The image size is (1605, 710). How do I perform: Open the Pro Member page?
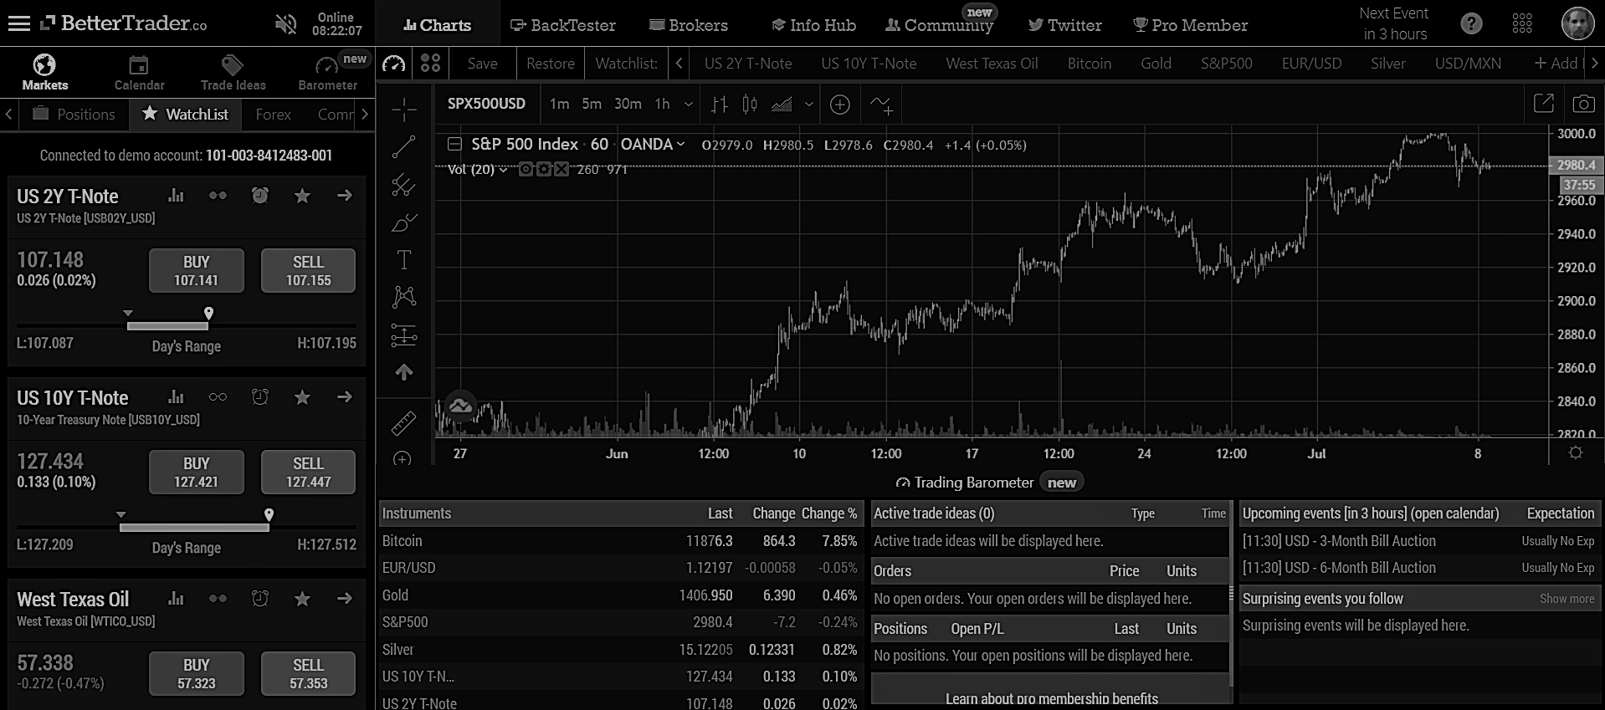tap(1190, 25)
